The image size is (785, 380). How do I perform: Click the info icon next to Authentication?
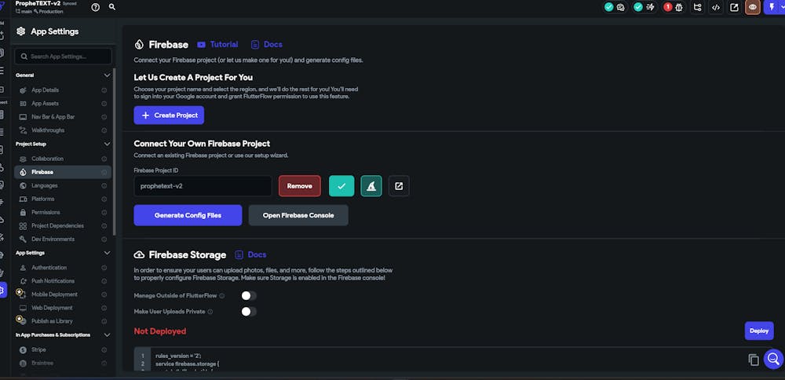[104, 268]
